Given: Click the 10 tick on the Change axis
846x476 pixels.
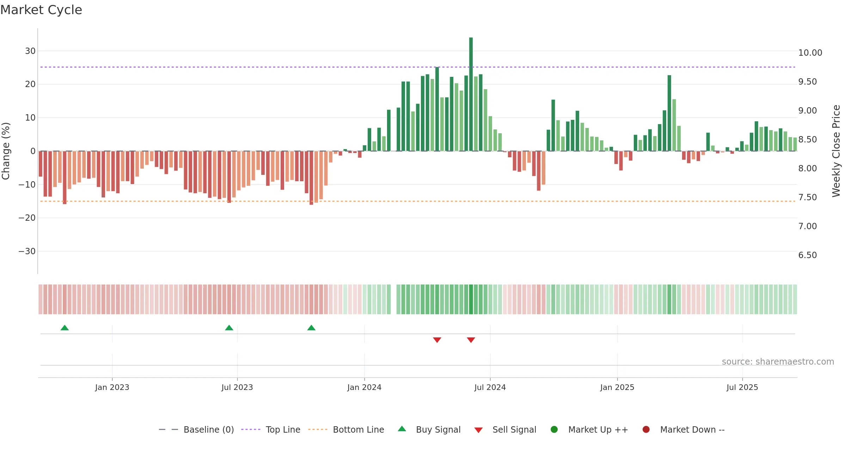Looking at the screenshot, I should pos(30,118).
